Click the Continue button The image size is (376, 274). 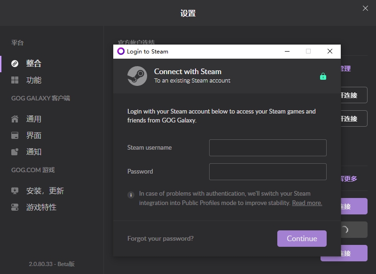coord(302,239)
